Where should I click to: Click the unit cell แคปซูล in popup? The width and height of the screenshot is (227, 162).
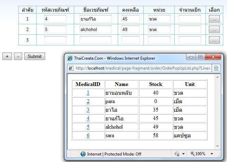click(x=190, y=135)
